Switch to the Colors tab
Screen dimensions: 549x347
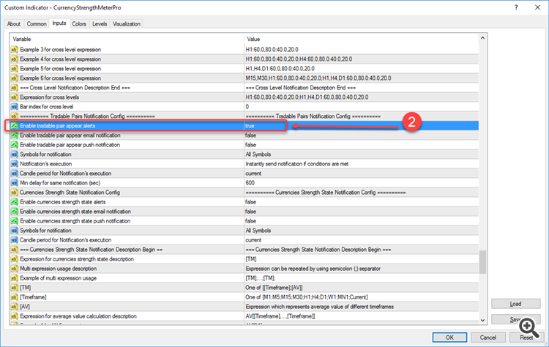[79, 24]
